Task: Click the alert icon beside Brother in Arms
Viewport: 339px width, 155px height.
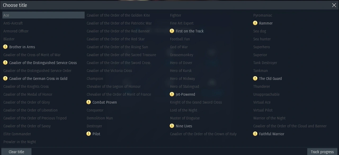Action: click(5, 47)
